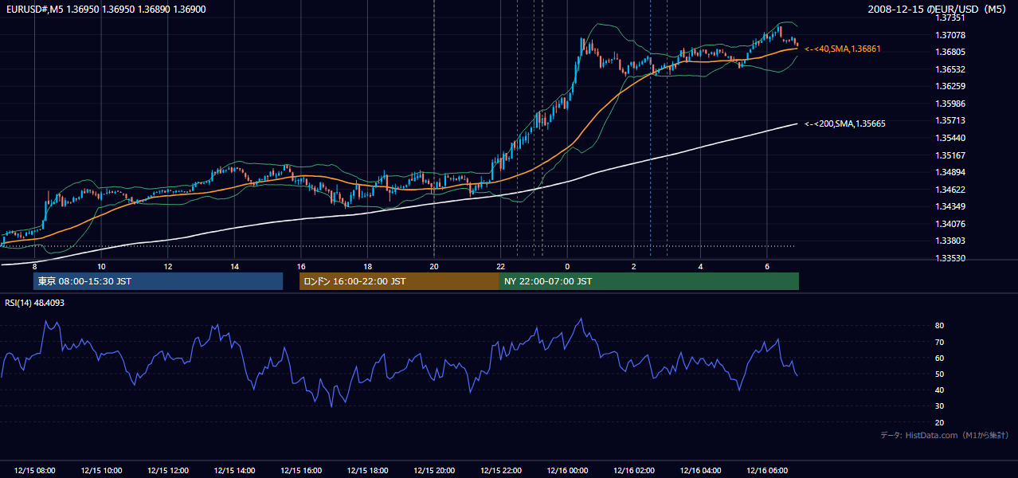Screen dimensions: 1018x478
Task: Click price axis label 1.35167
Action: tap(952, 155)
